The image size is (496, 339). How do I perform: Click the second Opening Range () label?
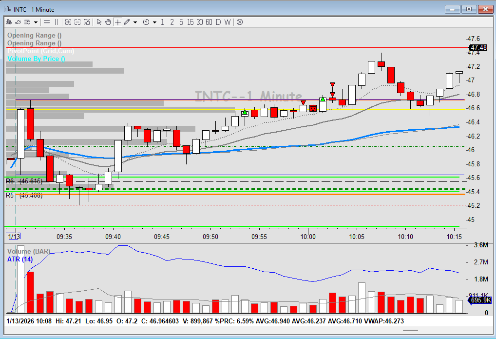pyautogui.click(x=35, y=43)
